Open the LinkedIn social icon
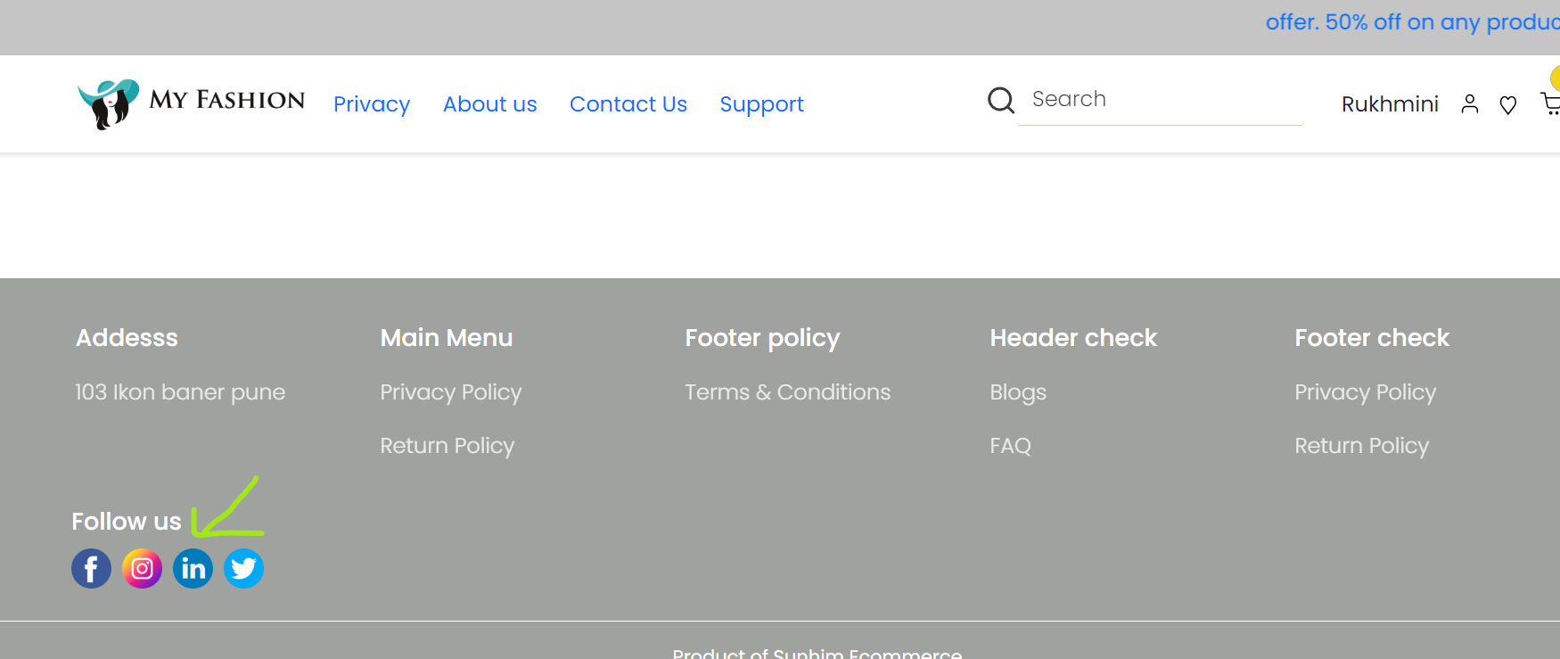1560x659 pixels. [193, 568]
